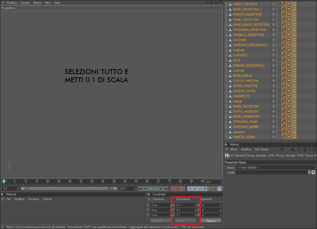This screenshot has height=229, width=317.
Task: Click the Applica button
Action: pos(211,221)
